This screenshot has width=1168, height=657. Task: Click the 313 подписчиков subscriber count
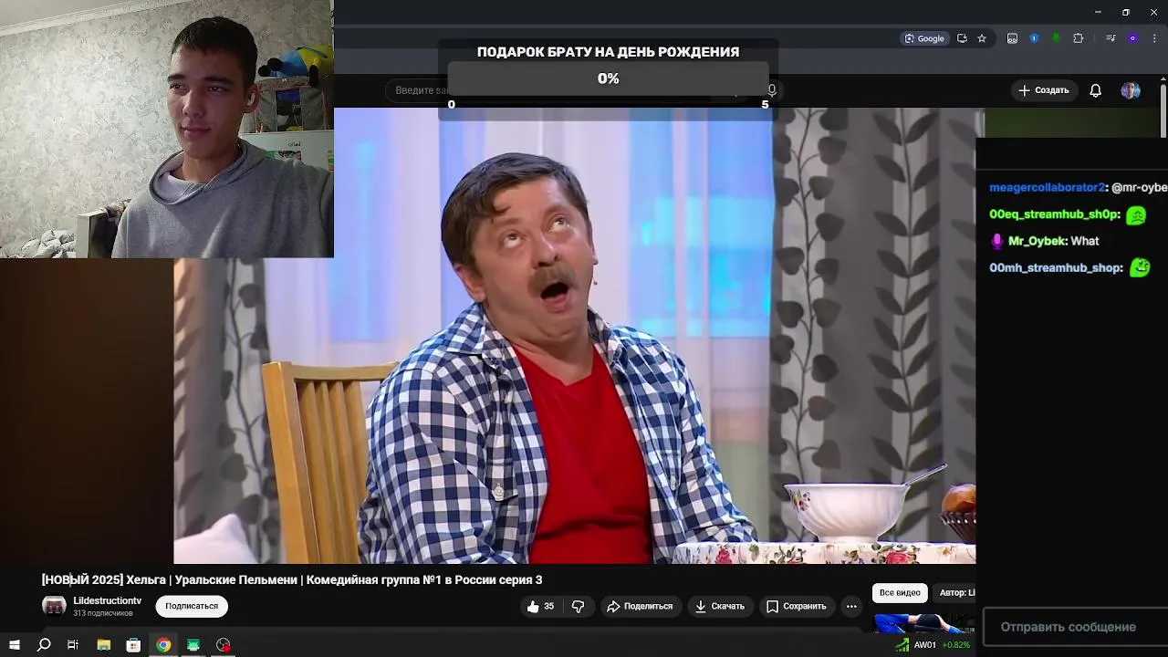103,613
